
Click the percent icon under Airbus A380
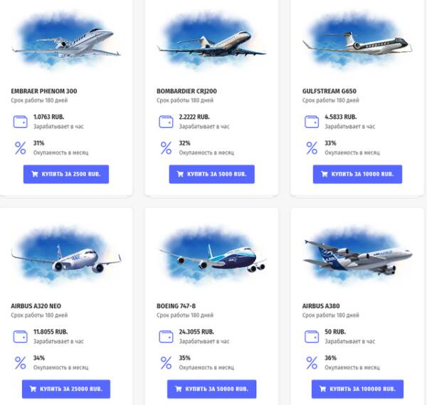[x=312, y=363]
